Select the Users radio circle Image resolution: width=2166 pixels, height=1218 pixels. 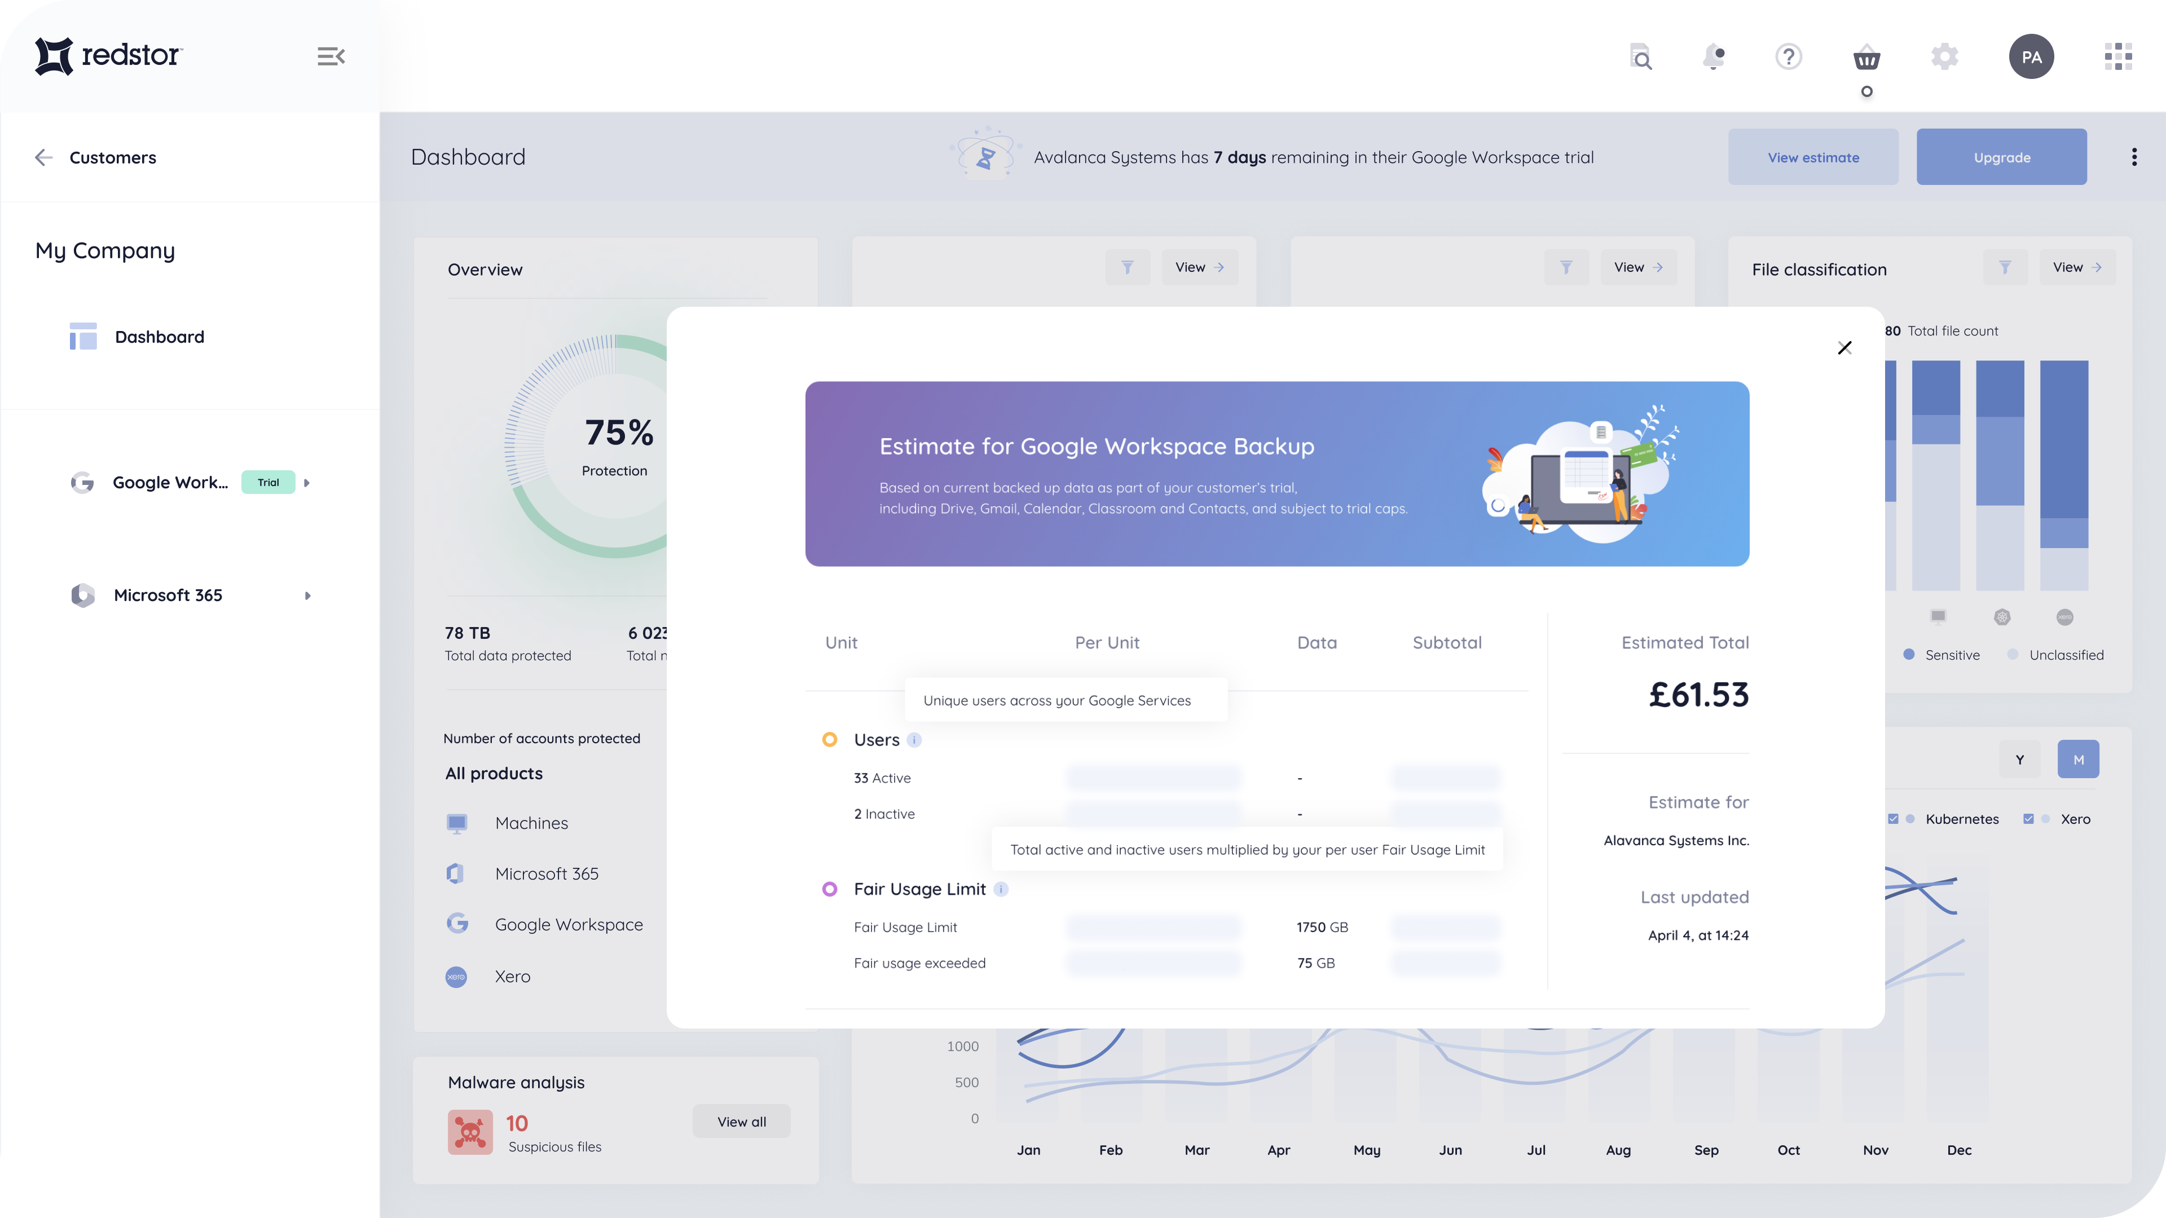829,740
